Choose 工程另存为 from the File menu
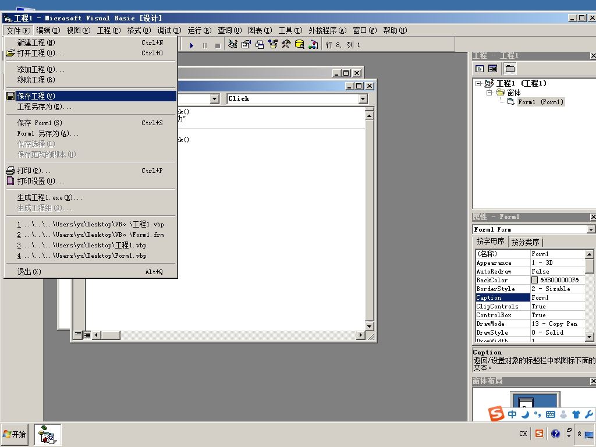The image size is (596, 447). pos(91,107)
